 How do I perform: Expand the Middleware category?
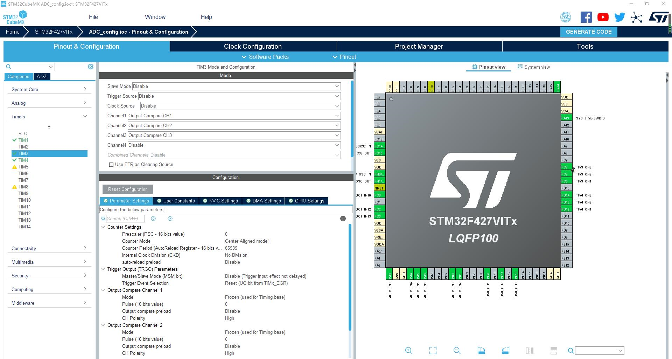49,303
